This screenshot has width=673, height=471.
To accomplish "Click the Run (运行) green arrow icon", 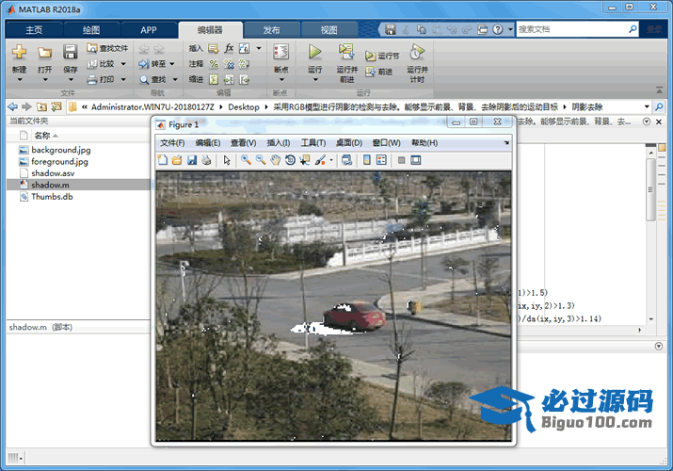I will 314,53.
